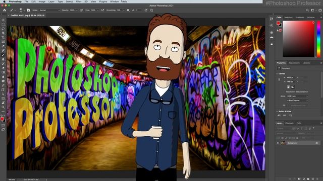Click the Home icon in options bar
Viewport: 323px width, 181px height.
(5, 10)
